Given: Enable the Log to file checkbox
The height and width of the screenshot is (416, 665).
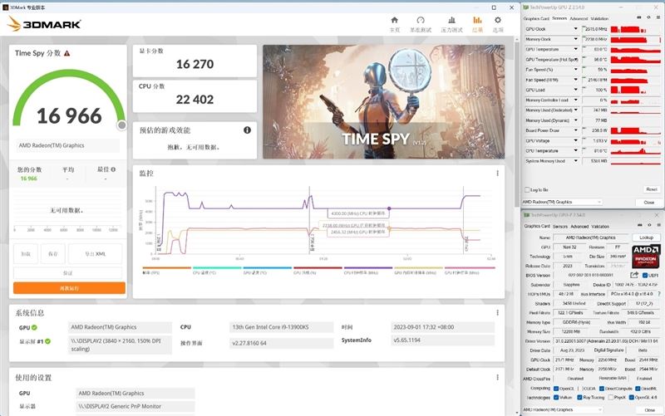Looking at the screenshot, I should pos(527,190).
